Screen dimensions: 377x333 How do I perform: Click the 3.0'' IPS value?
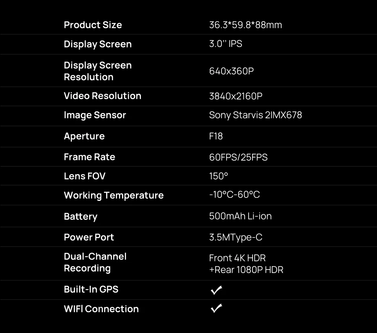[225, 43]
